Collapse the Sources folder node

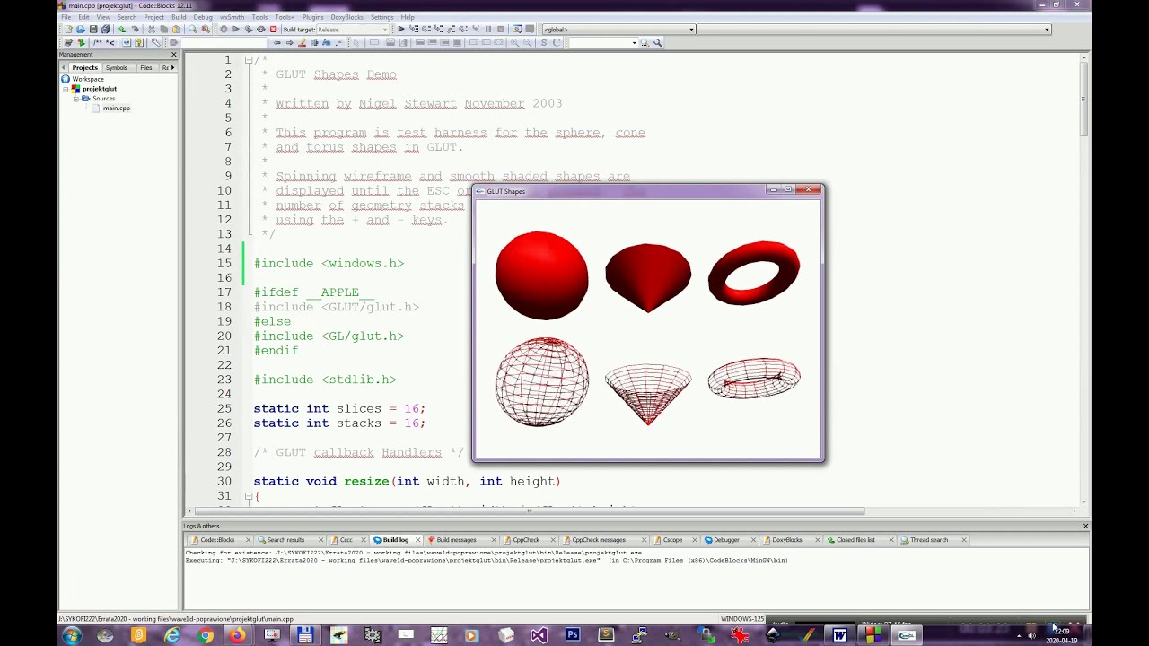pyautogui.click(x=76, y=99)
